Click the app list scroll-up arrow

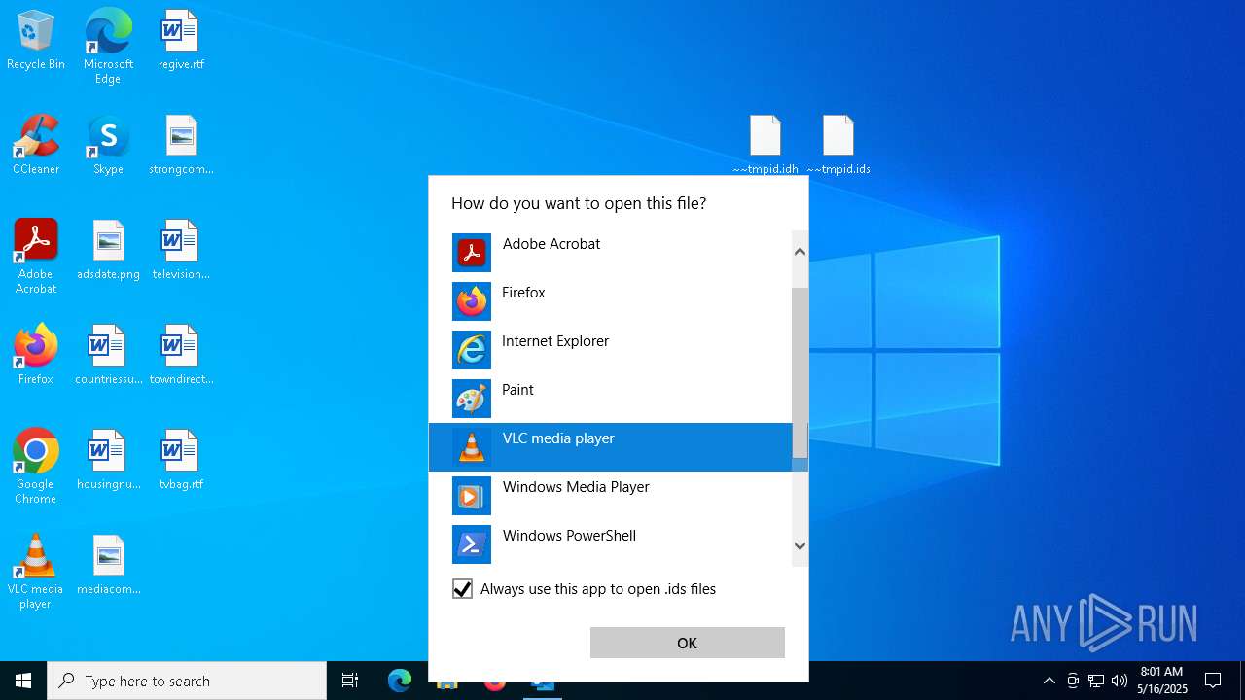[x=800, y=251]
